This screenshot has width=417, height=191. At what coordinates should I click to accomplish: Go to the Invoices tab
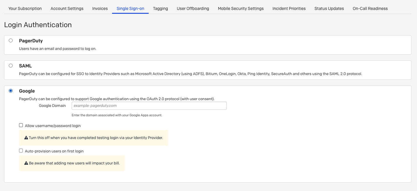pyautogui.click(x=100, y=8)
